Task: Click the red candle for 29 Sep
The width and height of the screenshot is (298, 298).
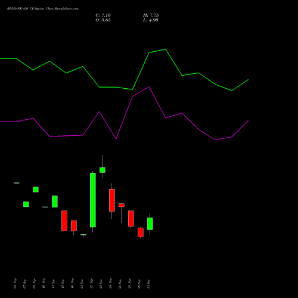Action: [x=141, y=232]
